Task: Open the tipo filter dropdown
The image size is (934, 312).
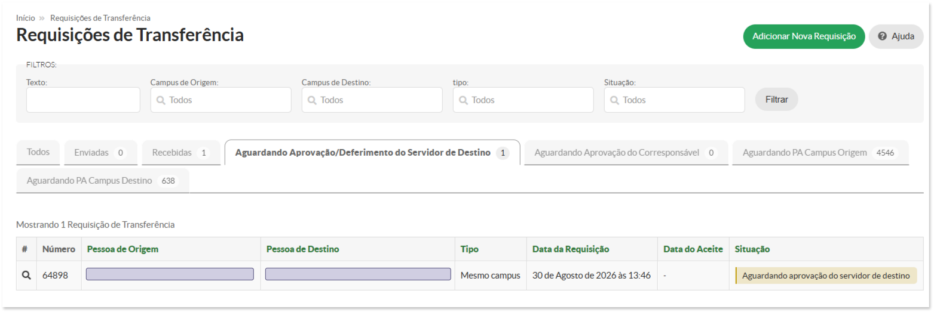Action: 523,100
